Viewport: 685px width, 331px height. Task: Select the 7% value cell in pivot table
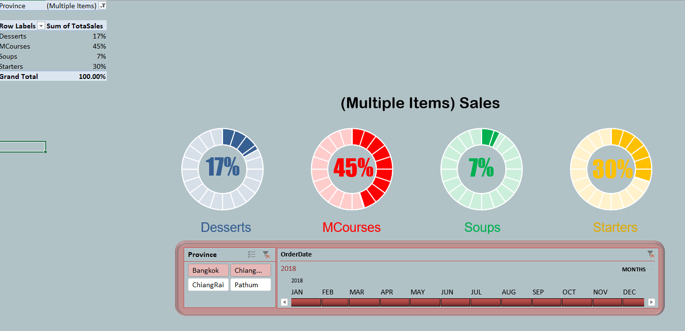tap(76, 56)
